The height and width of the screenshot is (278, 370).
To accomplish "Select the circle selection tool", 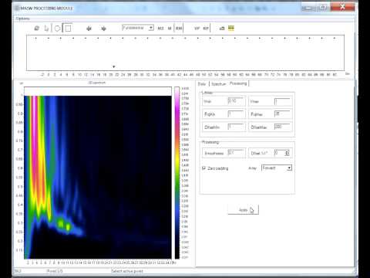I will (x=57, y=29).
